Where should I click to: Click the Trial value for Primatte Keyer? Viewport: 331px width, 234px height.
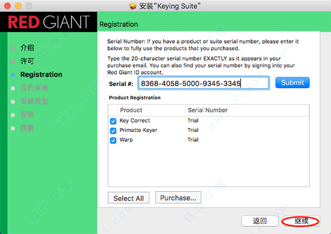[193, 130]
